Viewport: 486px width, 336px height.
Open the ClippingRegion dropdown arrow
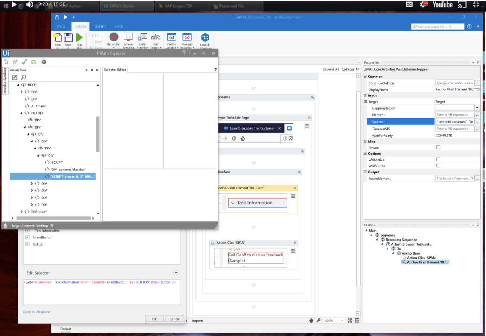point(477,108)
